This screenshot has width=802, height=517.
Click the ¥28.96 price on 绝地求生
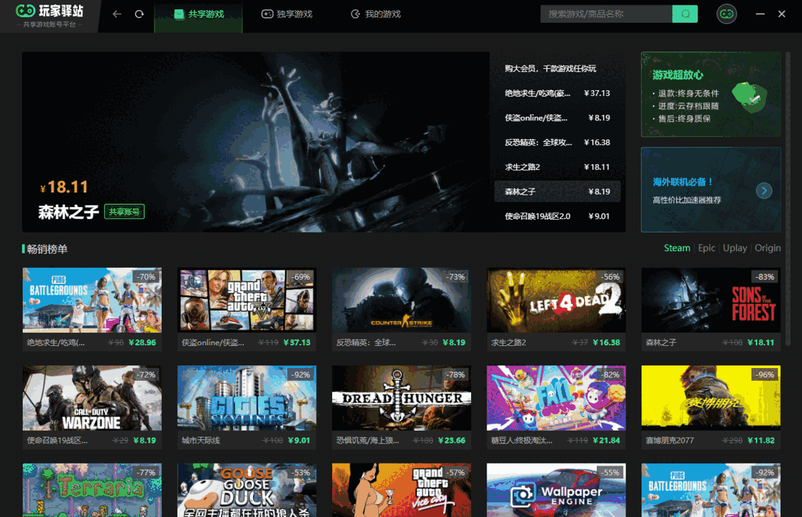click(x=142, y=343)
